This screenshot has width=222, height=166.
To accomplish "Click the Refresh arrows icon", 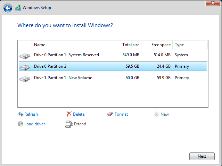I will point(20,114).
